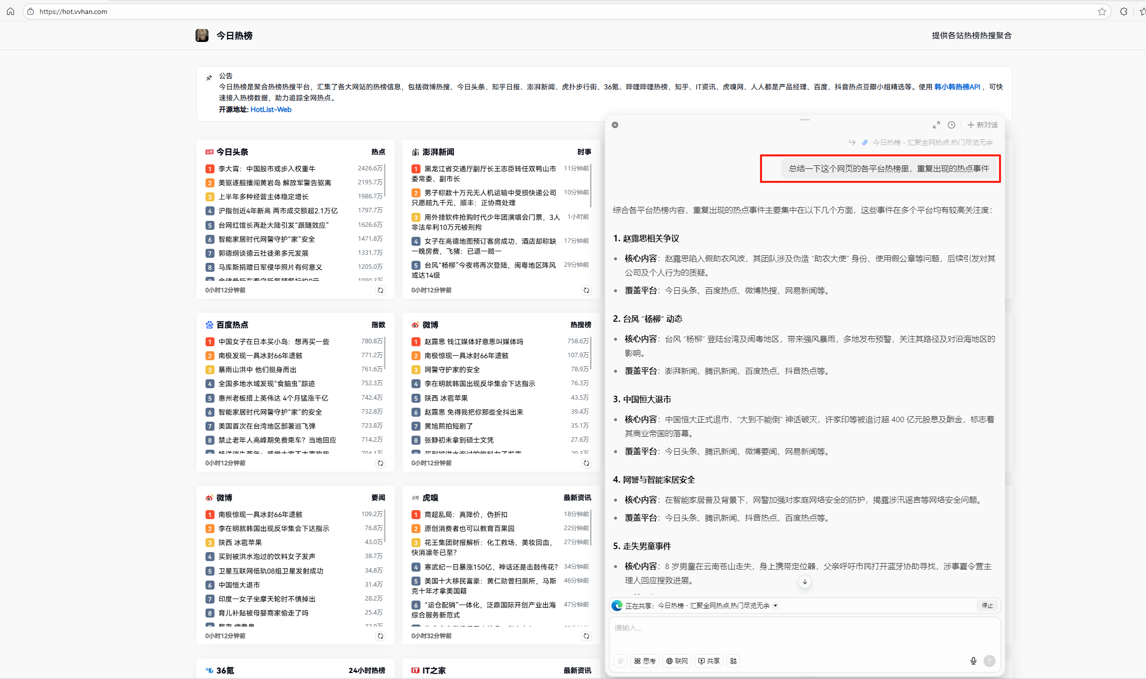1146x679 pixels.
Task: Toggle 联网 web search mode
Action: click(677, 661)
